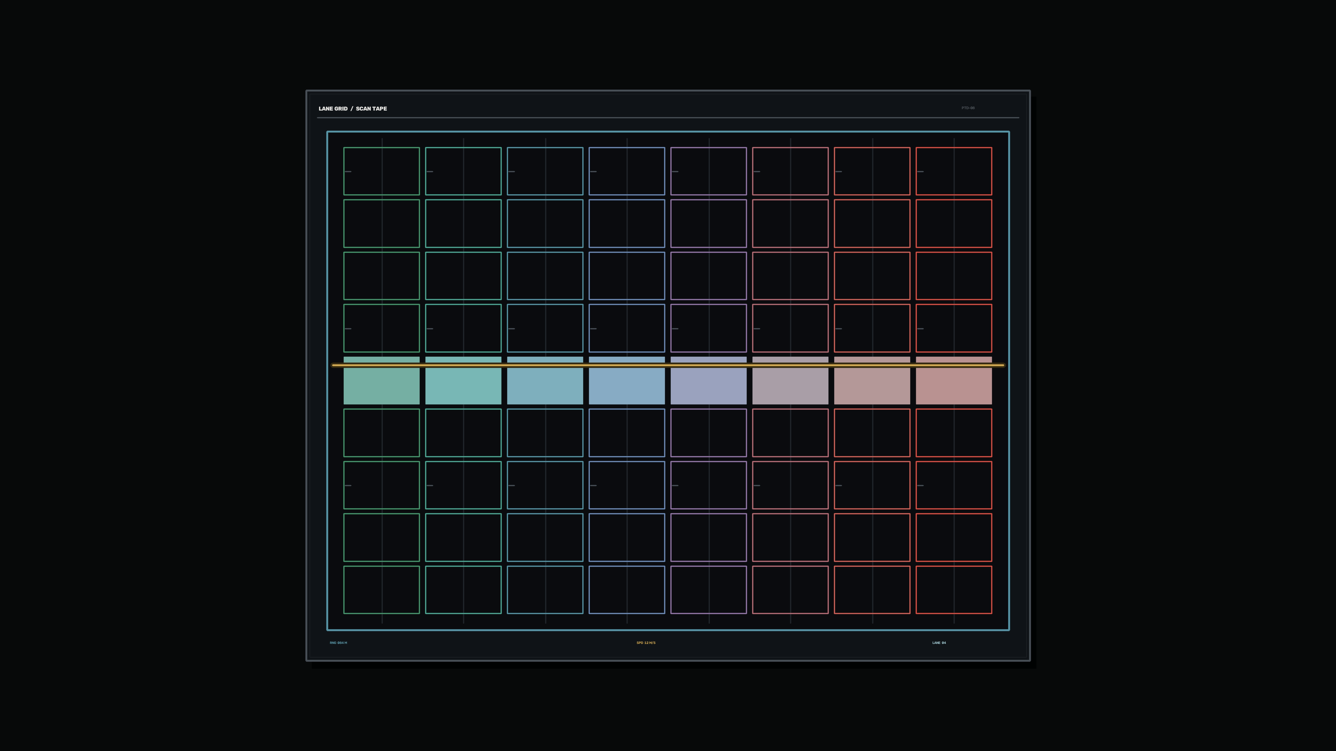Click the top-right red outlined grid cell
This screenshot has width=1336, height=751.
point(954,171)
